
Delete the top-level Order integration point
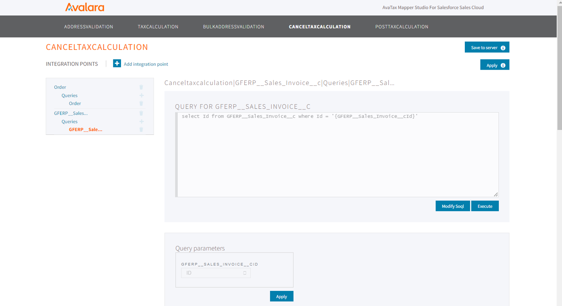point(141,87)
